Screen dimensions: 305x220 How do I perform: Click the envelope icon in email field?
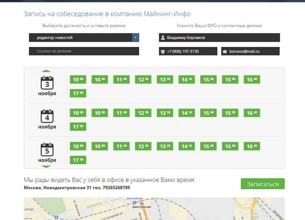coord(225,51)
